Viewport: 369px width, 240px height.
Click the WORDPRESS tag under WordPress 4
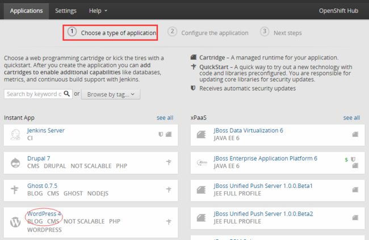tap(44, 230)
